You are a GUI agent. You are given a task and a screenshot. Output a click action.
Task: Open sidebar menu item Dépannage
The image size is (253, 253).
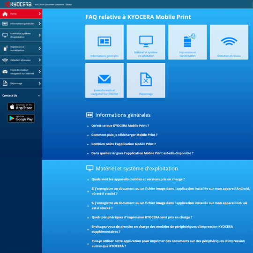coord(21,83)
